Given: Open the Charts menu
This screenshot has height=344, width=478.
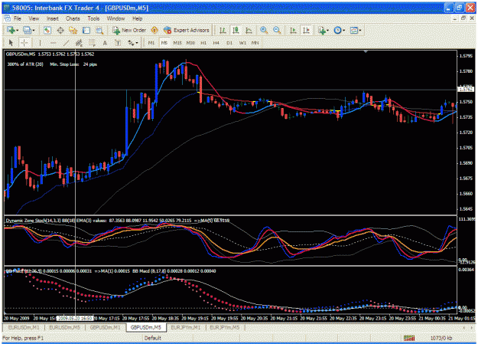Looking at the screenshot, I should coord(73,18).
